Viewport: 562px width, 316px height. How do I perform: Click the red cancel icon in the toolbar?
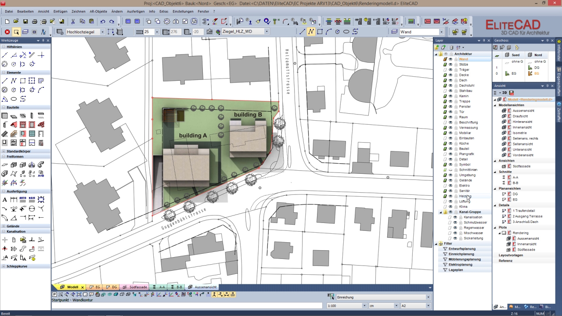7,32
